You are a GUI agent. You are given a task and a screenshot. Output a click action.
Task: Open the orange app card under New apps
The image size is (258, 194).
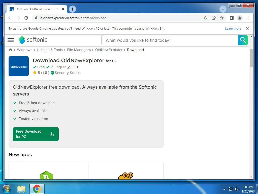click(x=126, y=170)
